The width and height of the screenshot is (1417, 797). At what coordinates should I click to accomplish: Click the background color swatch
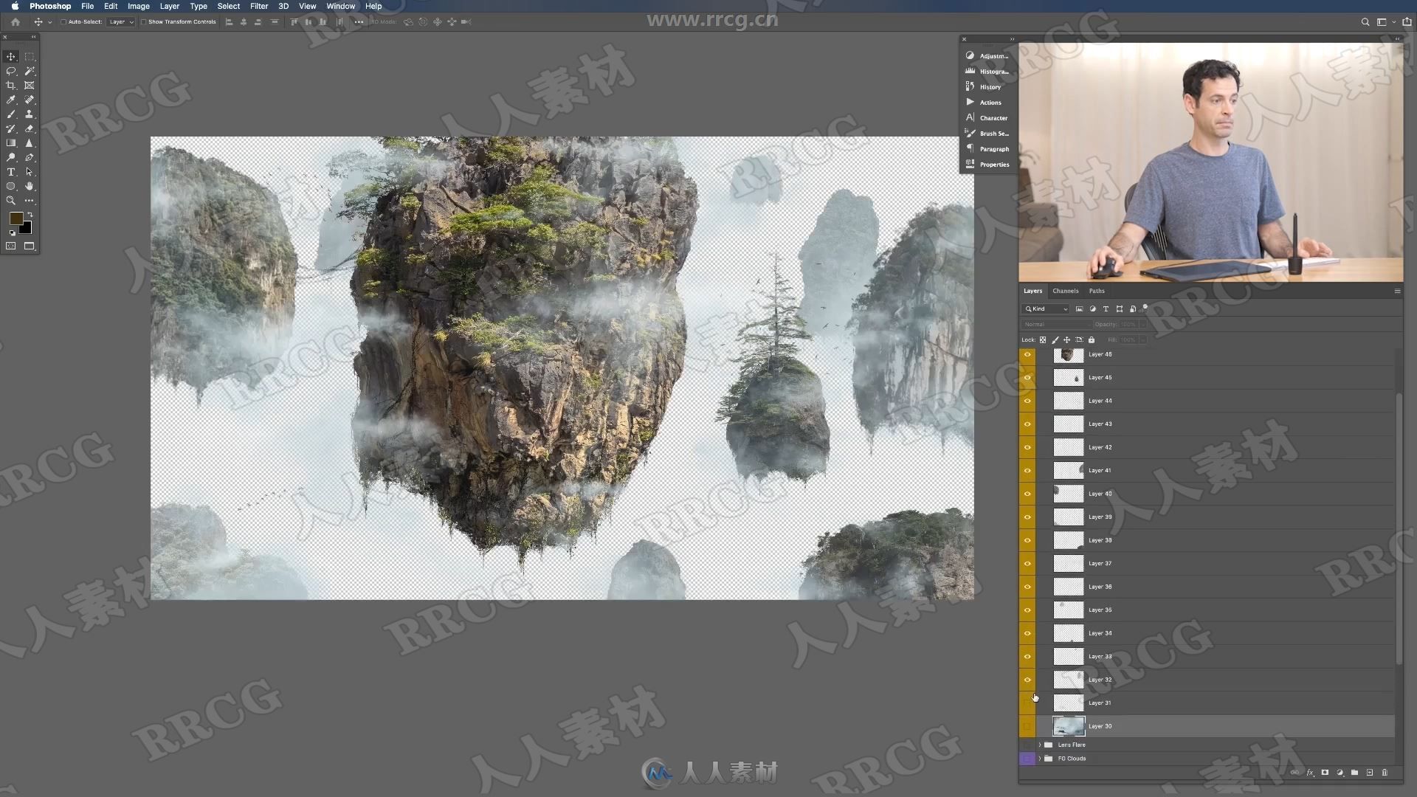pyautogui.click(x=28, y=229)
